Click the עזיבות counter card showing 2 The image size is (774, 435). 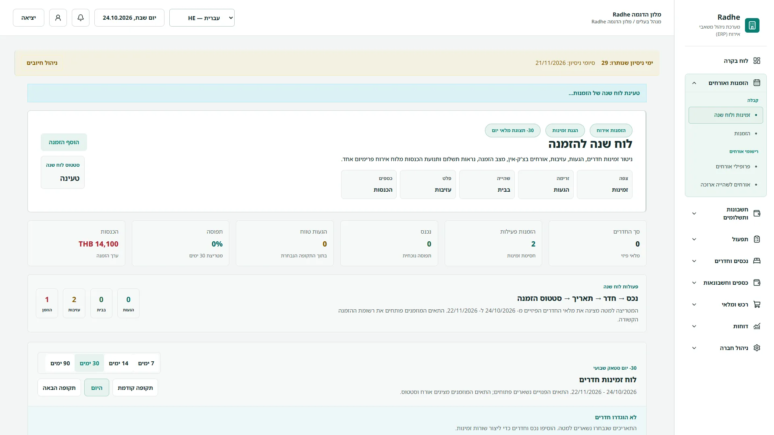point(74,303)
